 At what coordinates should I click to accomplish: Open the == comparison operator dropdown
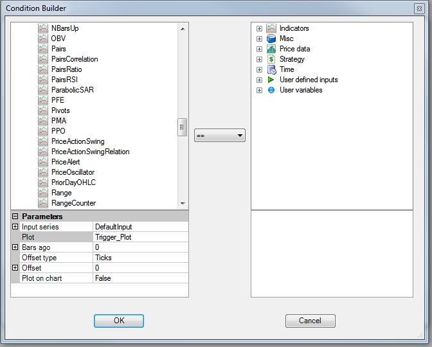220,136
